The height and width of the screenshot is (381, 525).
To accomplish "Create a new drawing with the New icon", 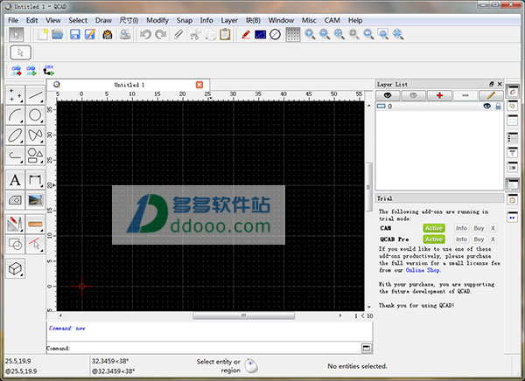I will [x=43, y=34].
